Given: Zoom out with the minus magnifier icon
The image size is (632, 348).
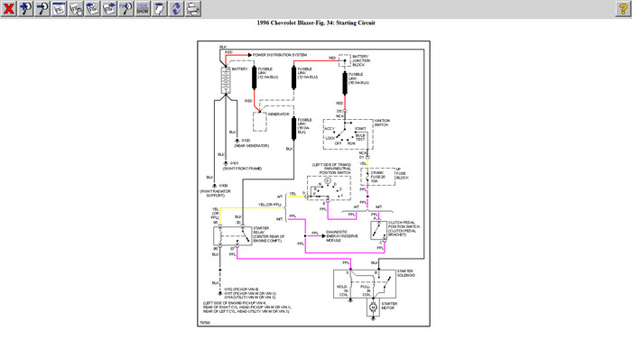Looking at the screenshot, I should [x=42, y=8].
